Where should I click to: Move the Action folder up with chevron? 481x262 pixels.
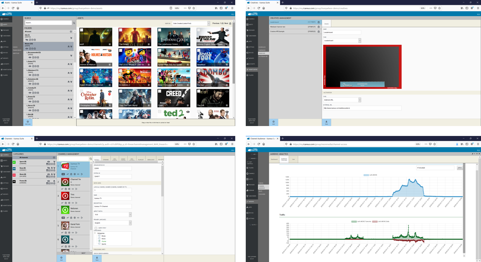click(x=69, y=64)
